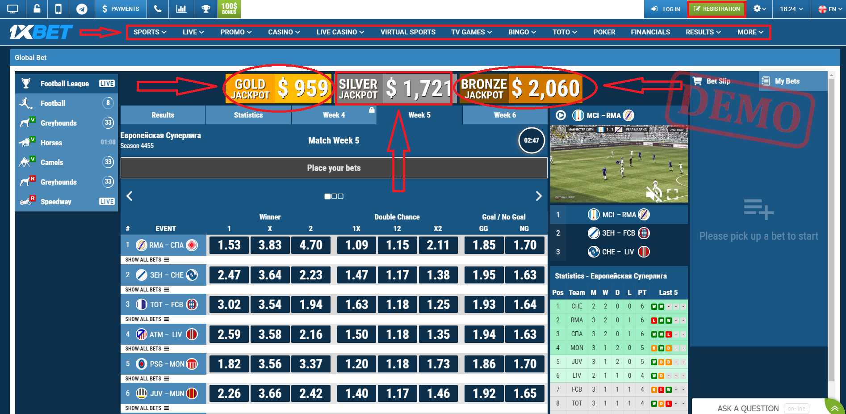Image resolution: width=846 pixels, height=414 pixels.
Task: Click the match video thumbnail
Action: (619, 164)
